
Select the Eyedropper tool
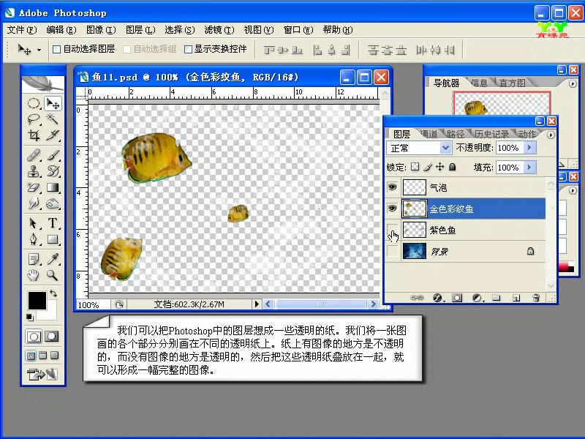53,258
